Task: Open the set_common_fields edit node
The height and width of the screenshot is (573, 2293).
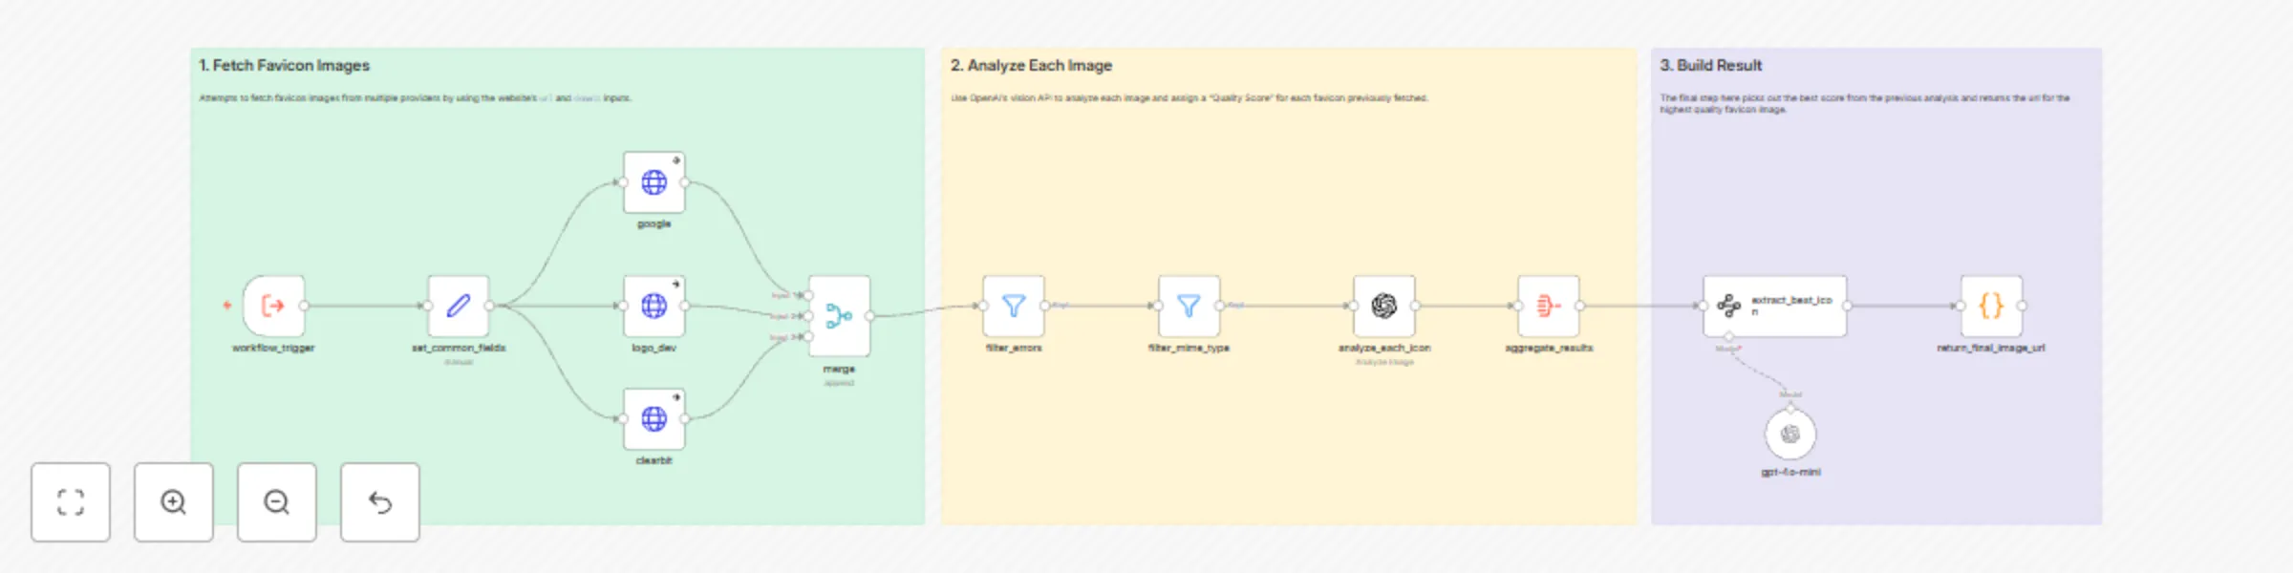Action: point(459,306)
